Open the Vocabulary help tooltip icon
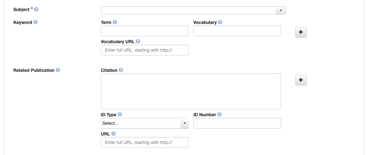Image resolution: width=367 pixels, height=155 pixels. (220, 22)
